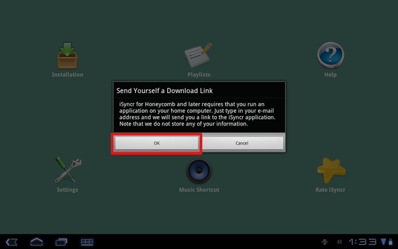Open the Help question mark icon
The image size is (398, 249).
[x=330, y=55]
